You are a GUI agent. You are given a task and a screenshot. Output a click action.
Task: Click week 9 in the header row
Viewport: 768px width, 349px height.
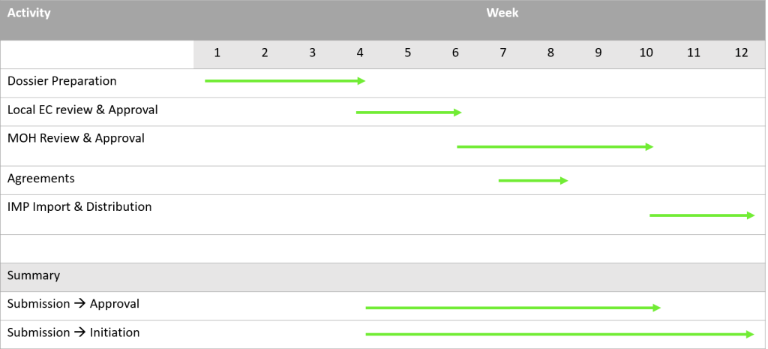click(598, 53)
